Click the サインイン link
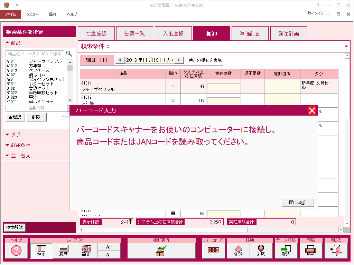 click(315, 13)
